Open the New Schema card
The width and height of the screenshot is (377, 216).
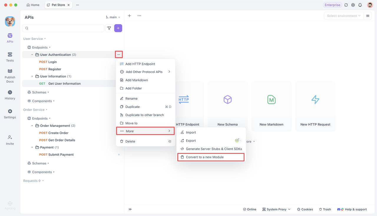pos(227,106)
